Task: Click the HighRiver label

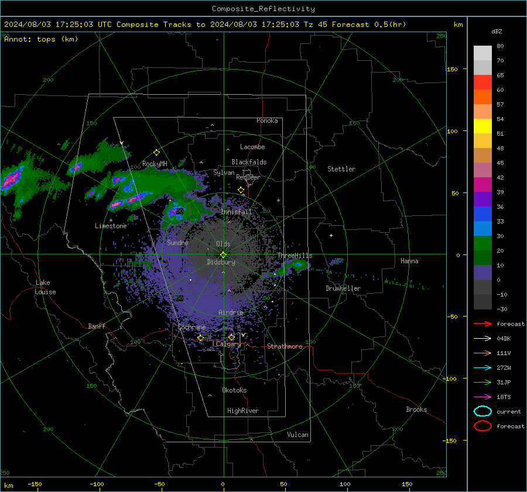Action: point(243,411)
